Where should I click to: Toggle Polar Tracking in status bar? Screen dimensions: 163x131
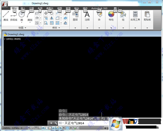pyautogui.click(x=43, y=128)
